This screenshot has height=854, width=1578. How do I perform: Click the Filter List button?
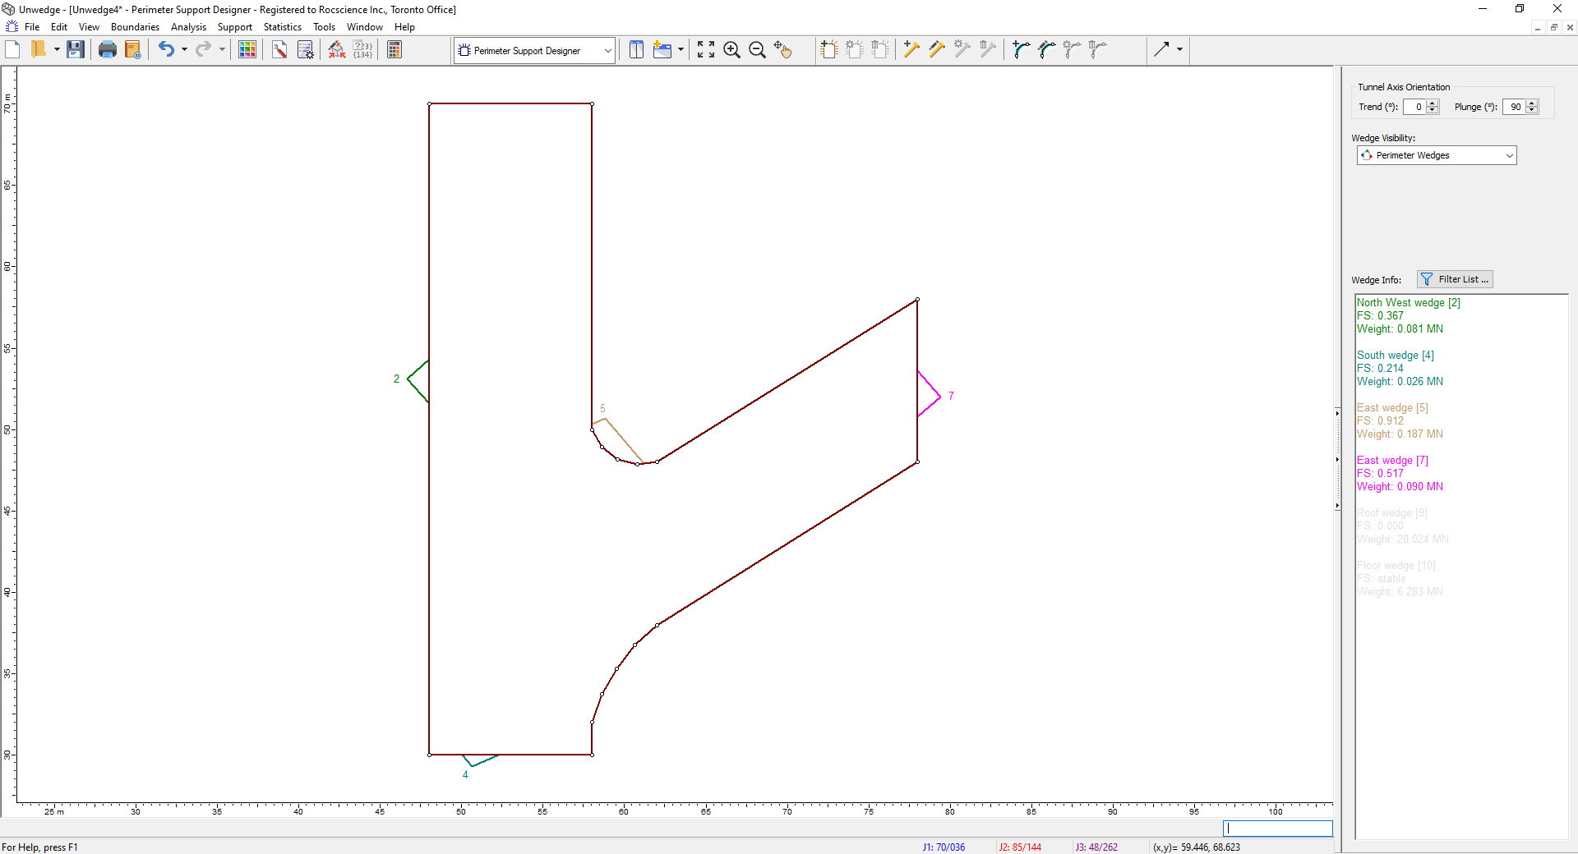1455,279
